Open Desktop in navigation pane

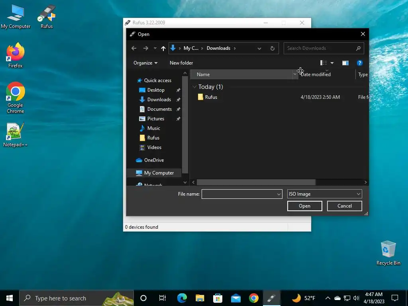[156, 90]
